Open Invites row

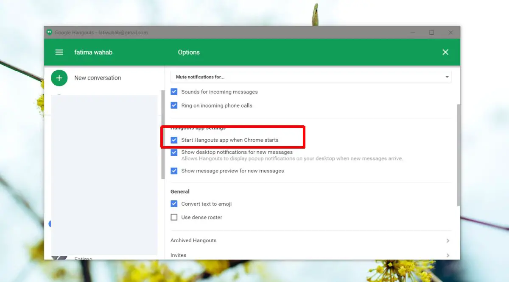(x=311, y=254)
